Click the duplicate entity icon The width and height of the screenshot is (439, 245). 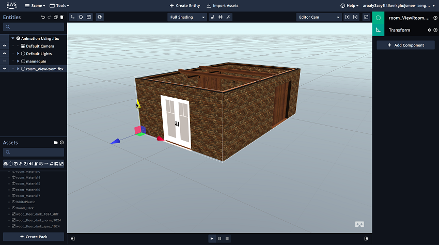(x=56, y=17)
